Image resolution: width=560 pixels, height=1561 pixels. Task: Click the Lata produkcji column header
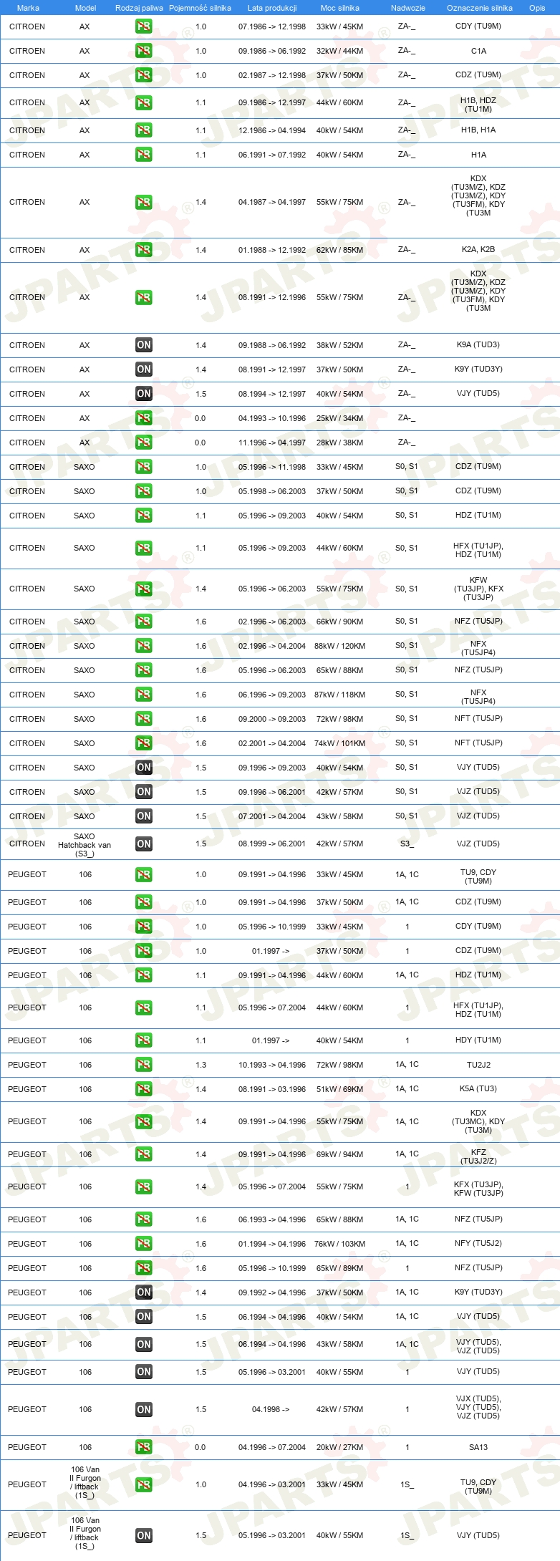click(x=272, y=8)
